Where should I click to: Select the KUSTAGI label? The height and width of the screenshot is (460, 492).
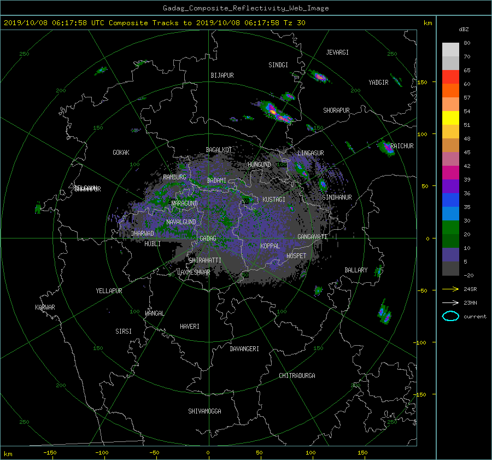tap(274, 200)
